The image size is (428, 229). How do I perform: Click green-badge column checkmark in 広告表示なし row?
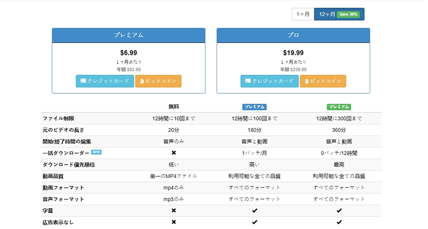coord(339,222)
